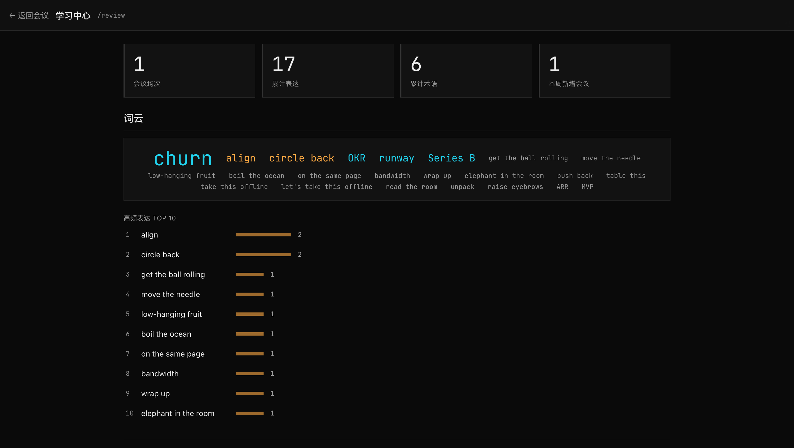Click 'table this' in the word cloud

[x=626, y=176]
